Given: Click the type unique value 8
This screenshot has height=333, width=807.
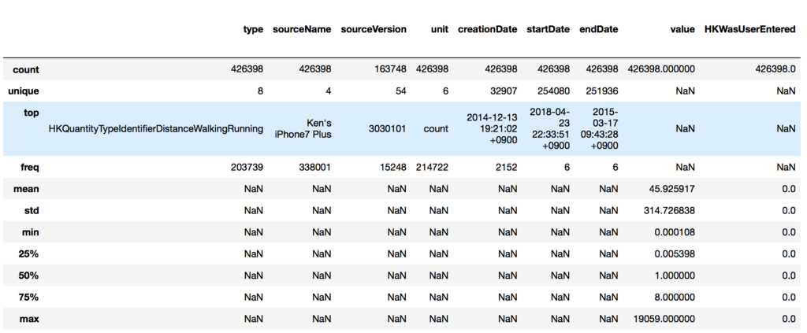Looking at the screenshot, I should coord(260,91).
